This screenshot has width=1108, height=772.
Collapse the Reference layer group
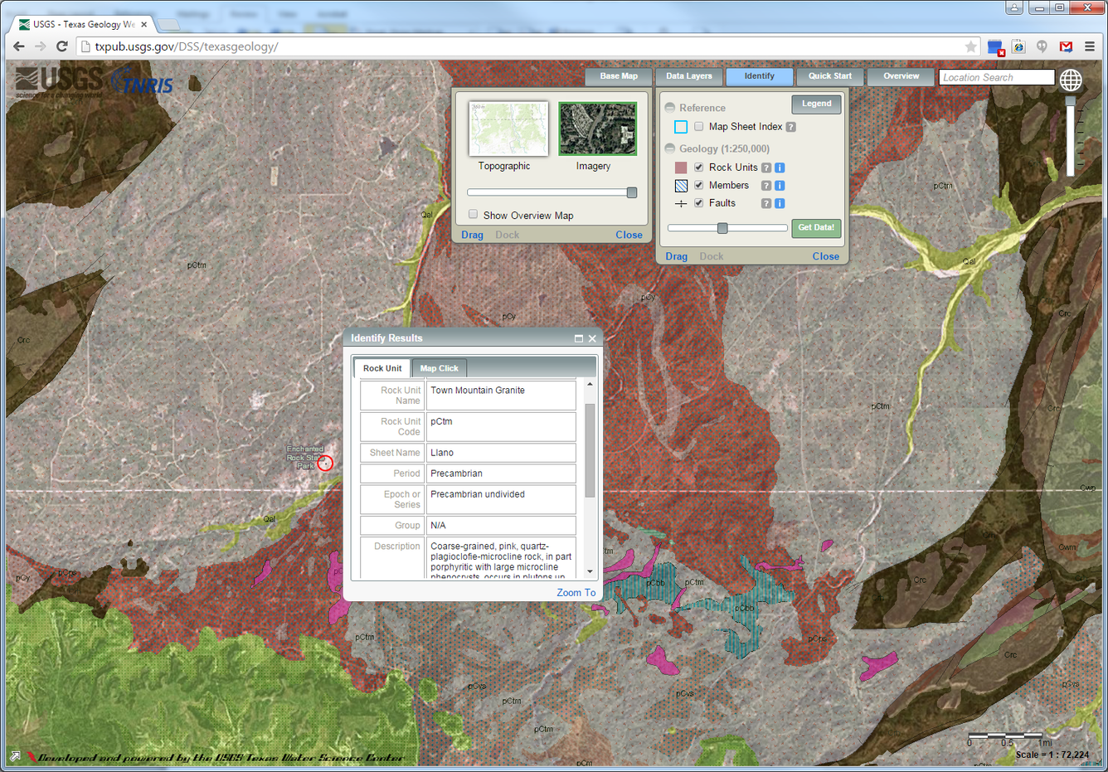(670, 108)
